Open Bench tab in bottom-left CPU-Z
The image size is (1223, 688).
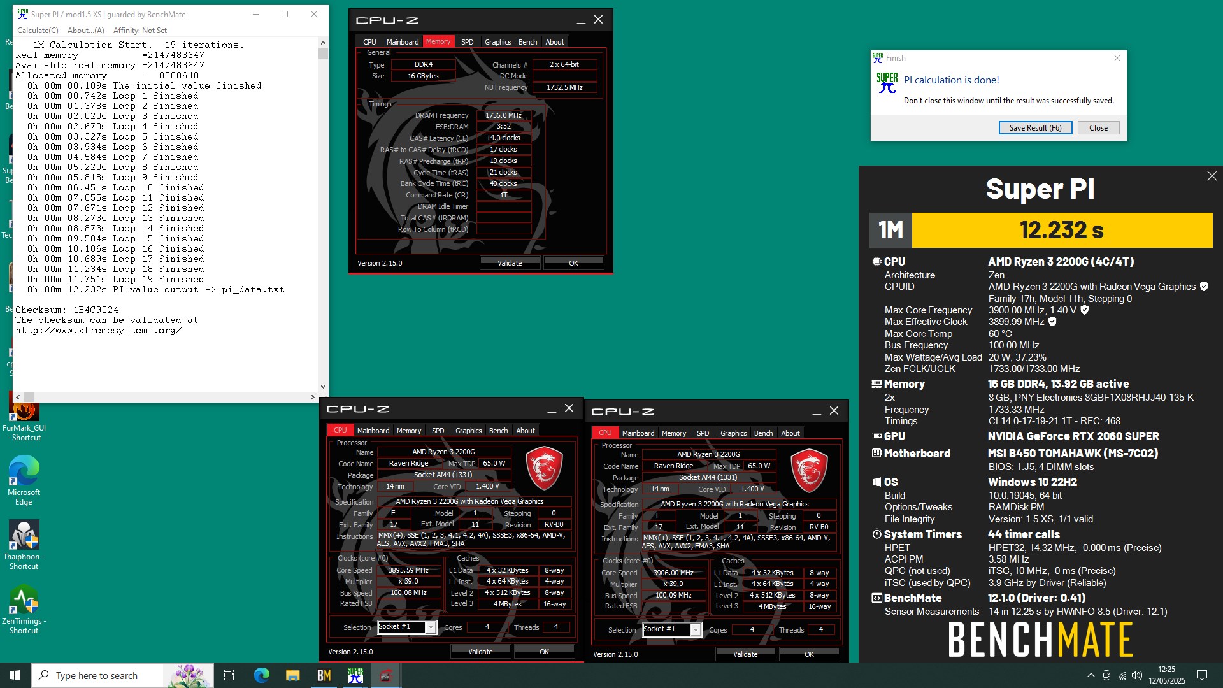coord(498,431)
